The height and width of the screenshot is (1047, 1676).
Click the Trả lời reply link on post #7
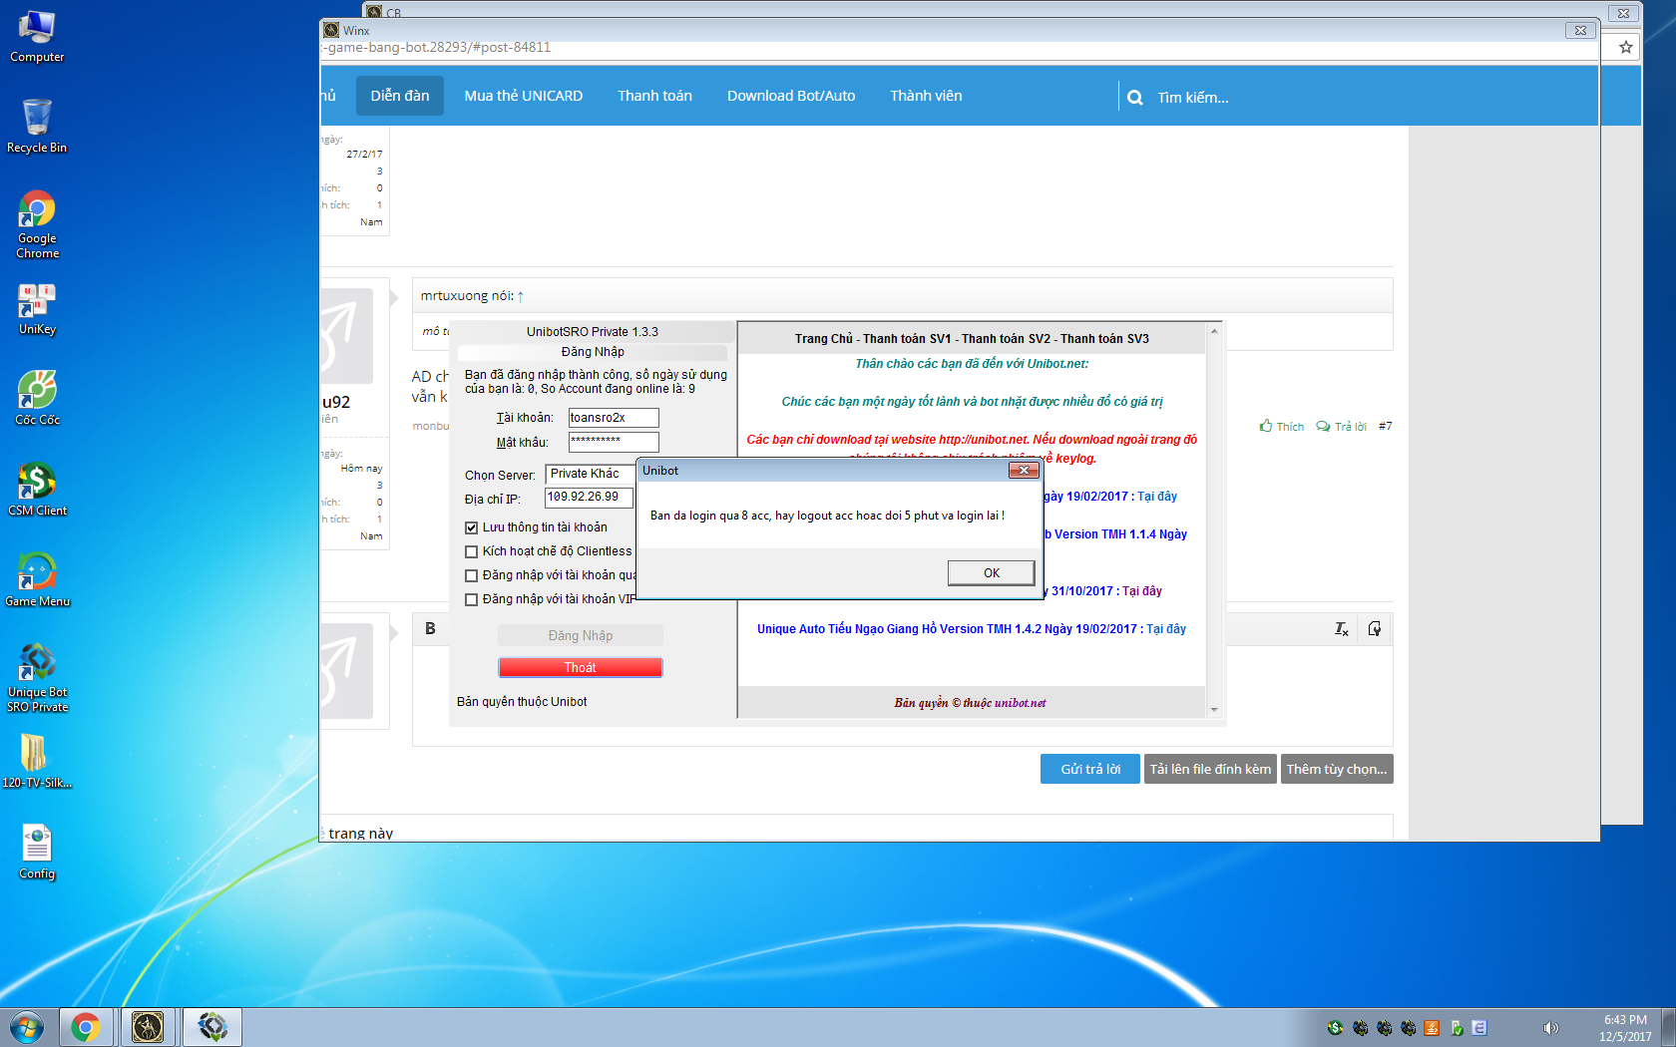tap(1341, 426)
